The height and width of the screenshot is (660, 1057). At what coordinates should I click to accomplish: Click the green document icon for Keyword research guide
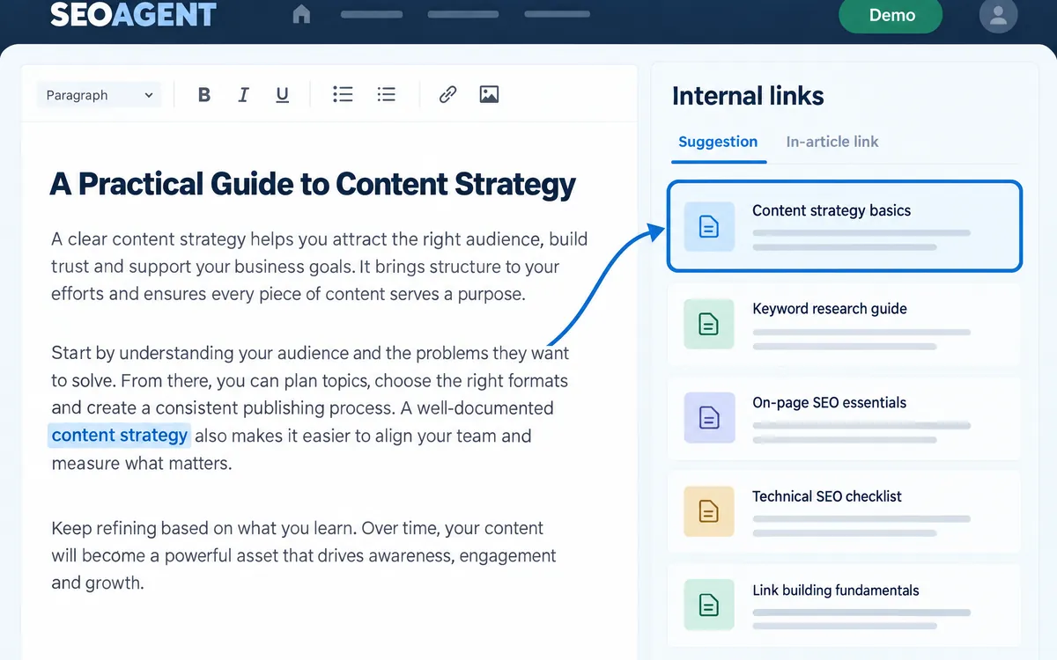708,324
